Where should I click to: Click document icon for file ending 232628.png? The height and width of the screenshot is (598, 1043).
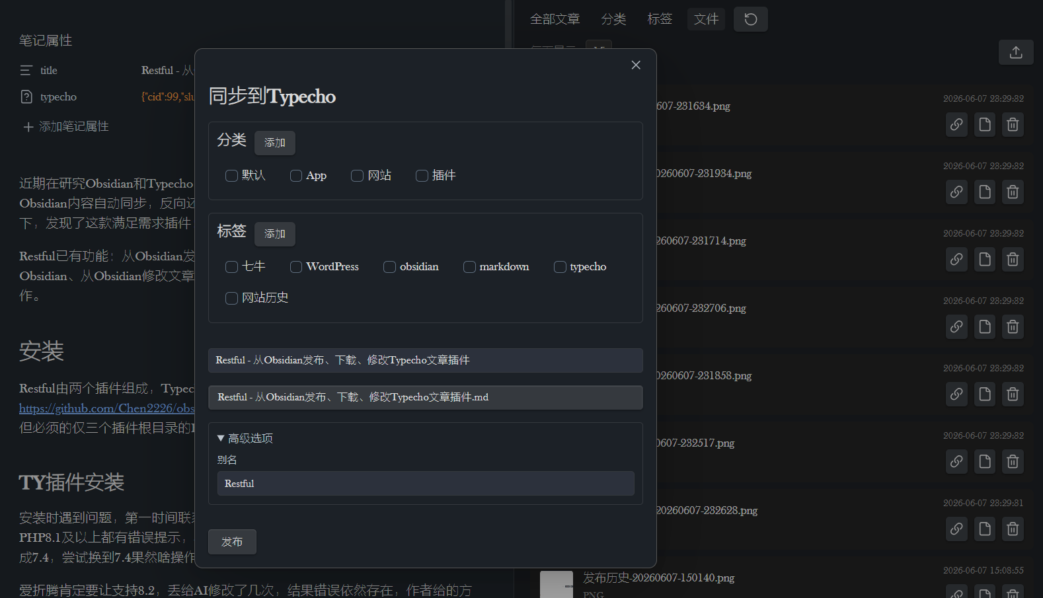(x=985, y=529)
